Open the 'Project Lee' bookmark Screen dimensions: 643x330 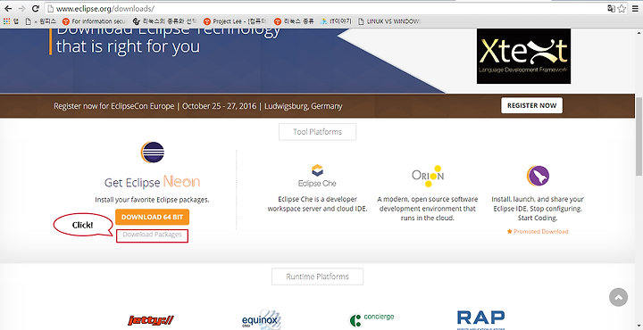tap(236, 21)
